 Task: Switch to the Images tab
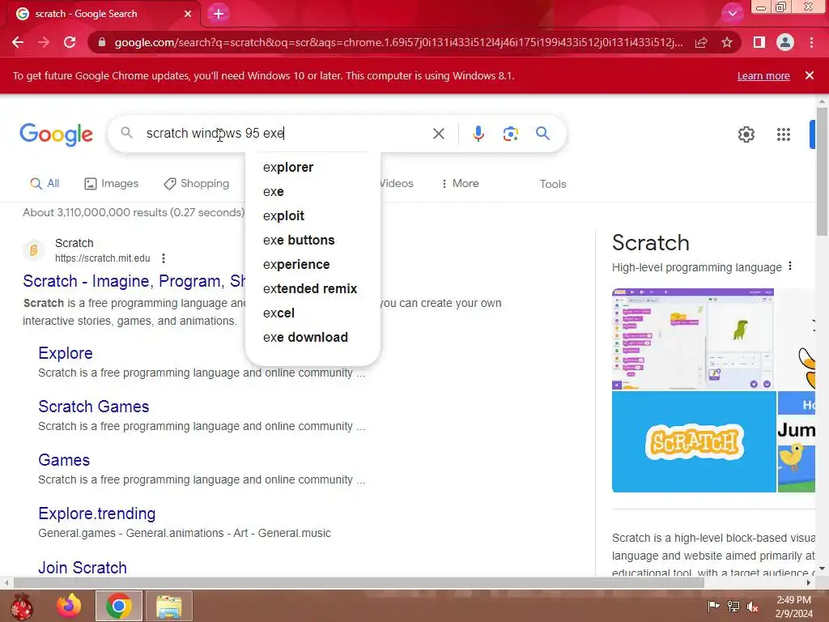(x=112, y=184)
